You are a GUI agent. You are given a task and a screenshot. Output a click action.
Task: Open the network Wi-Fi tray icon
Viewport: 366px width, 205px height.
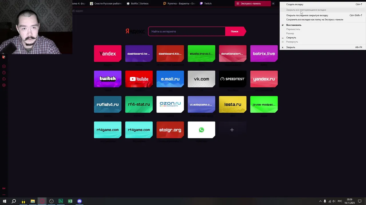(329, 201)
